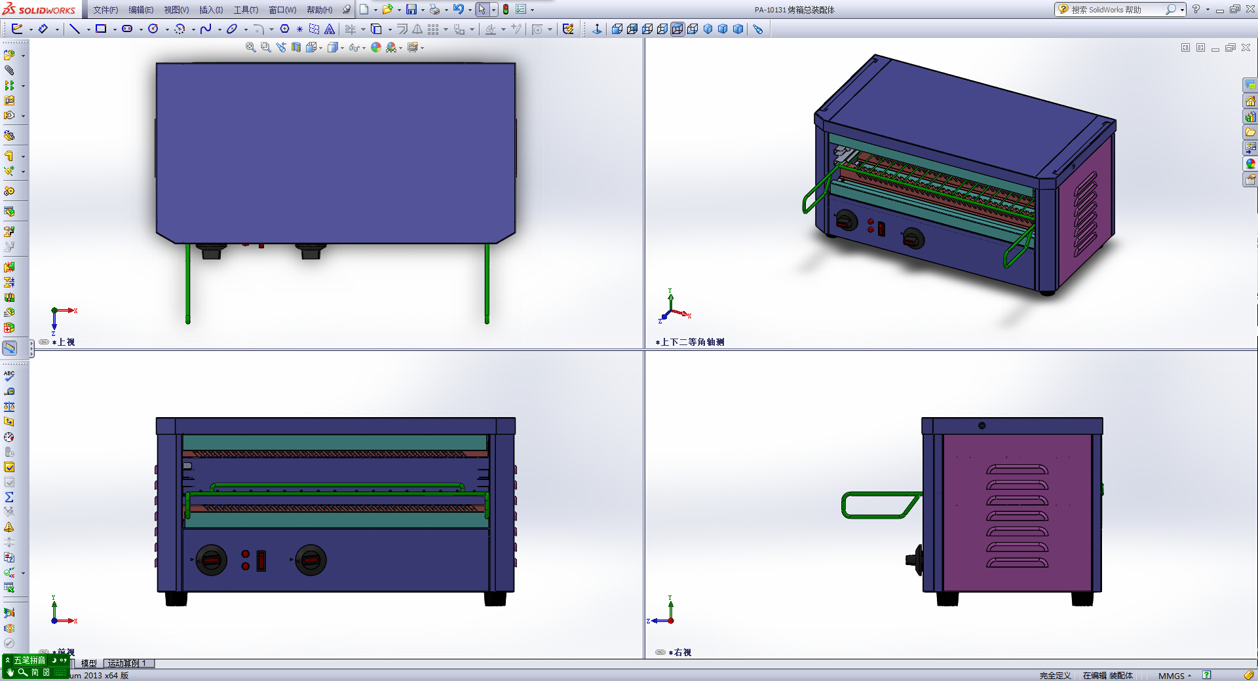Open the Section View tool
The height and width of the screenshot is (681, 1258).
pos(295,47)
